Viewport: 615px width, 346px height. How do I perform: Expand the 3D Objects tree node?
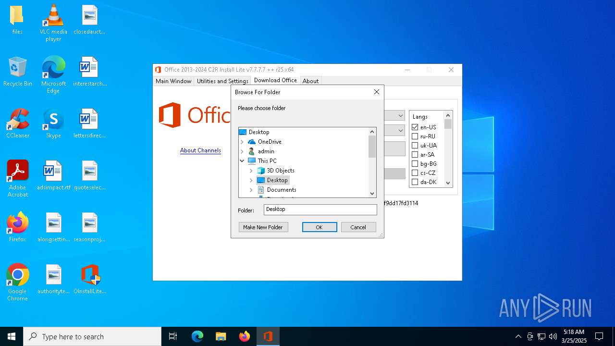(251, 171)
